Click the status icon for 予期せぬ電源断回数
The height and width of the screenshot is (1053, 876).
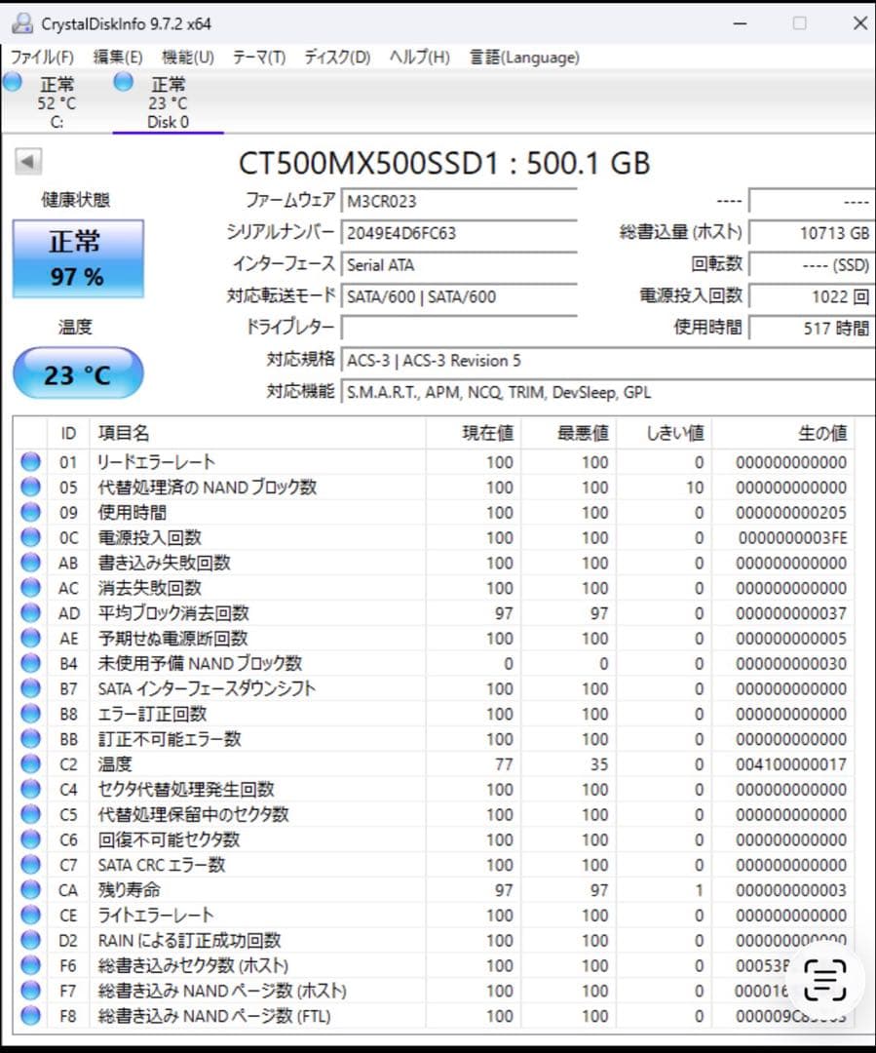coord(30,638)
